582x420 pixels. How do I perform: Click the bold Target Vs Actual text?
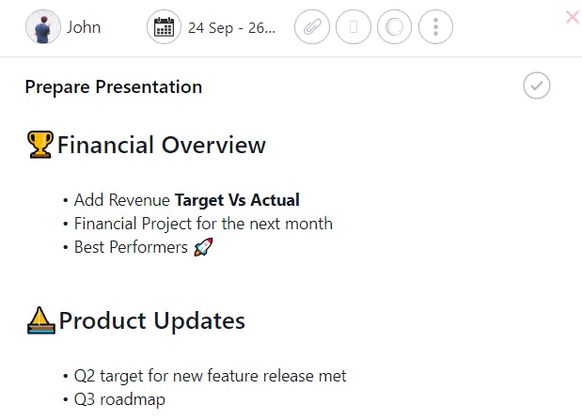click(237, 199)
